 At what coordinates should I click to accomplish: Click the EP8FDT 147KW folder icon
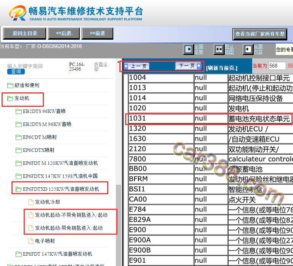[x=18, y=254]
